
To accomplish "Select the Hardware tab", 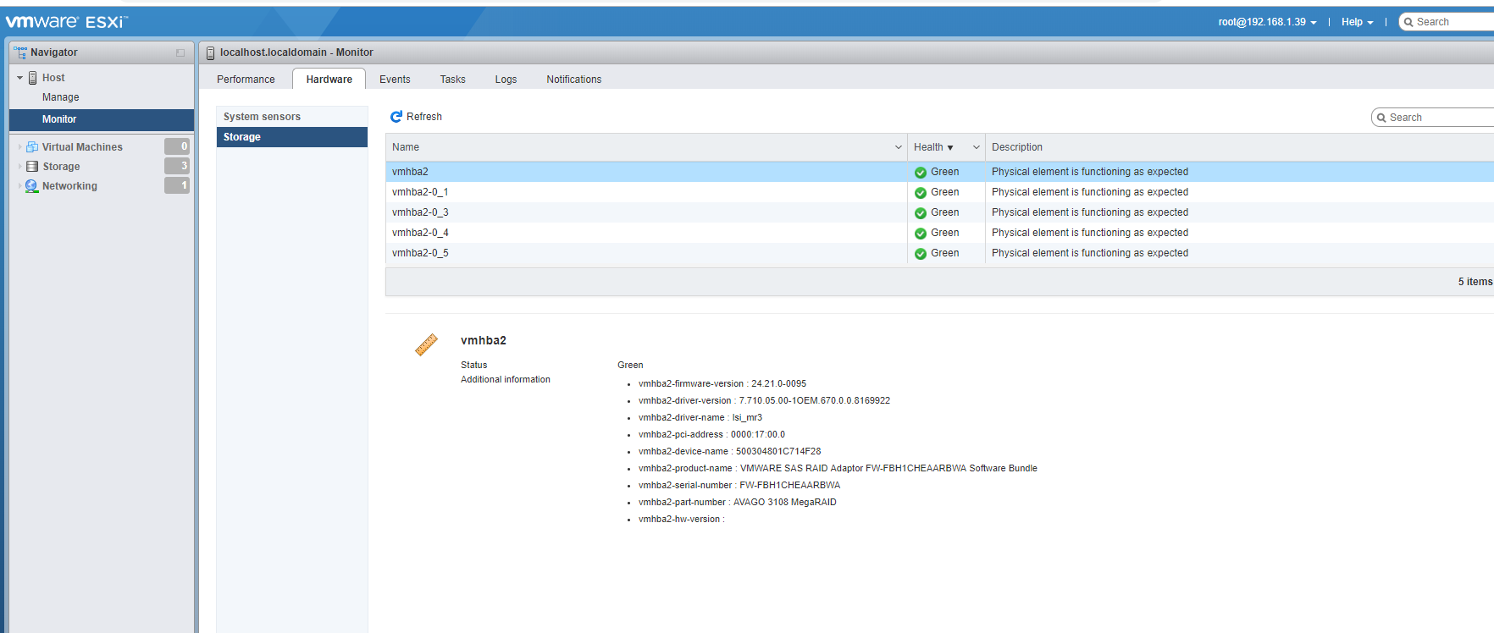I will click(329, 80).
